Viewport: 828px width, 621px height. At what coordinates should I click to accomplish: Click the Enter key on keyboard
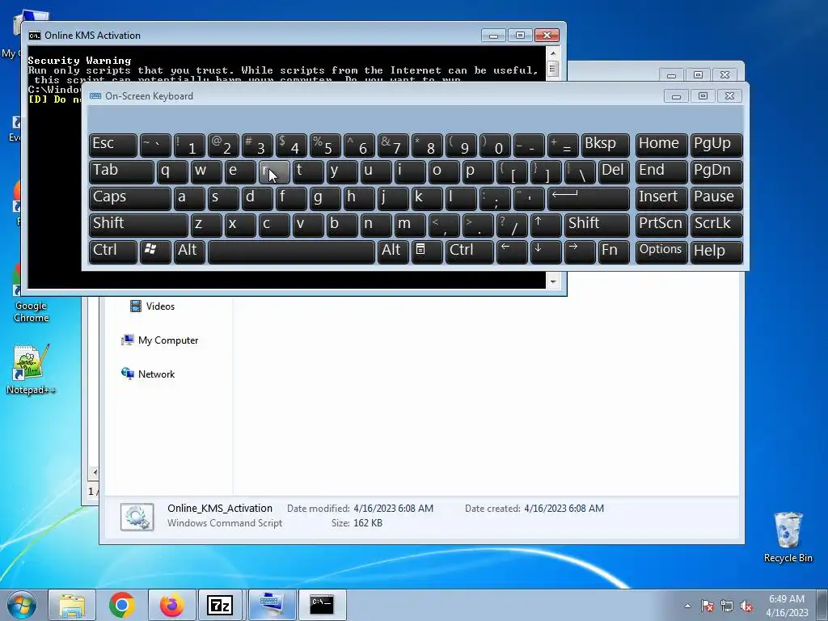pos(589,198)
